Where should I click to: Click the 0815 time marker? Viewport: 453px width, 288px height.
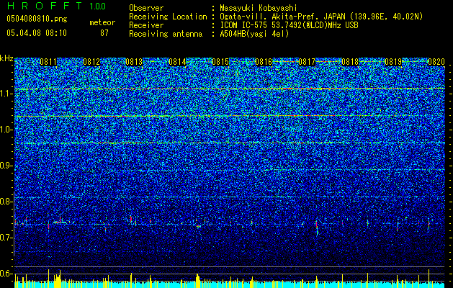pos(220,62)
